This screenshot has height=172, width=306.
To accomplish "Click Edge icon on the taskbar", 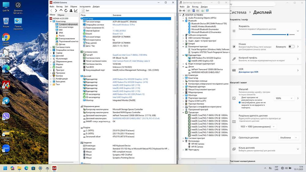I will [26, 168].
